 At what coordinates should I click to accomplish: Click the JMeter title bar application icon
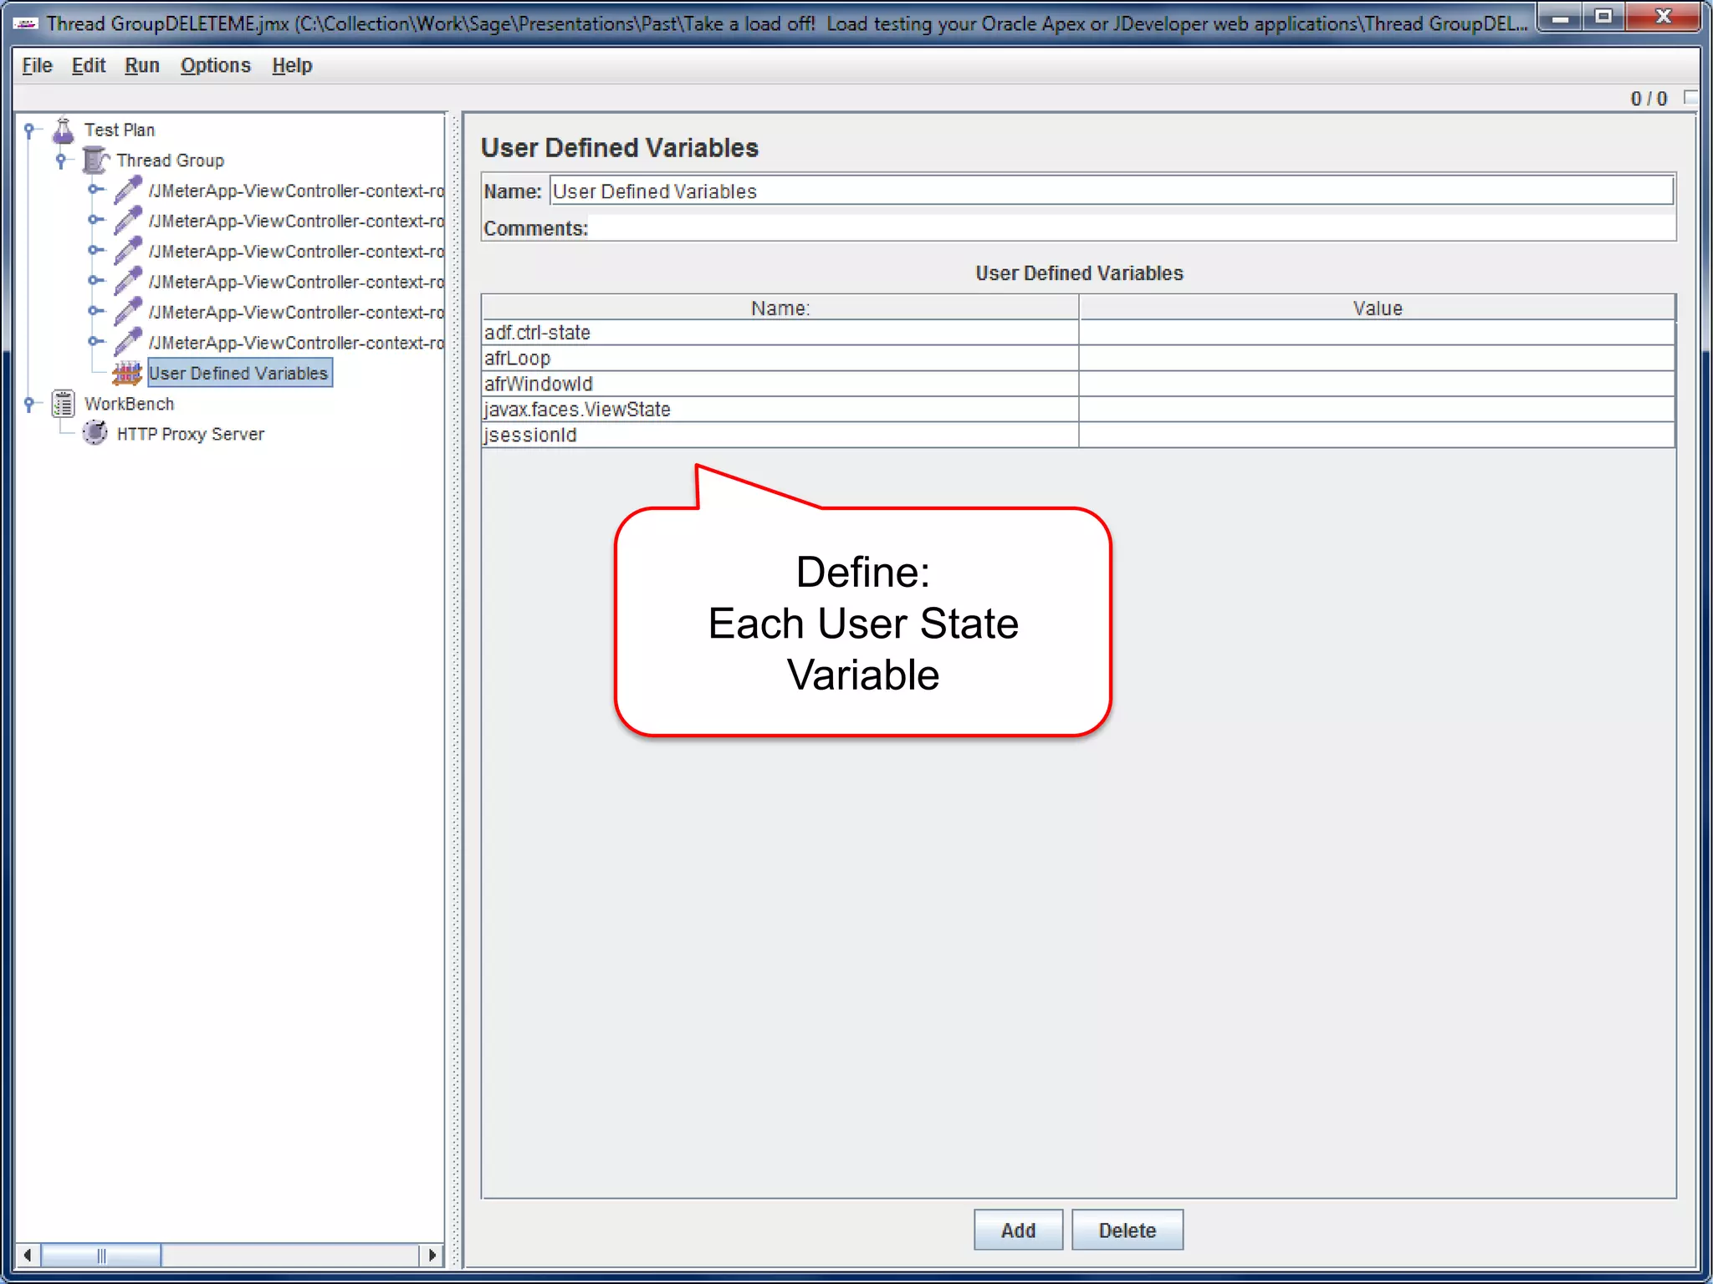26,23
